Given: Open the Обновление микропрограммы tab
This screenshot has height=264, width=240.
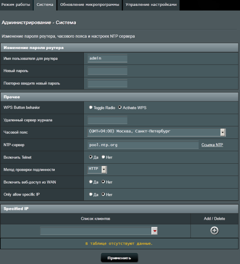Looking at the screenshot, I should tap(90, 5).
